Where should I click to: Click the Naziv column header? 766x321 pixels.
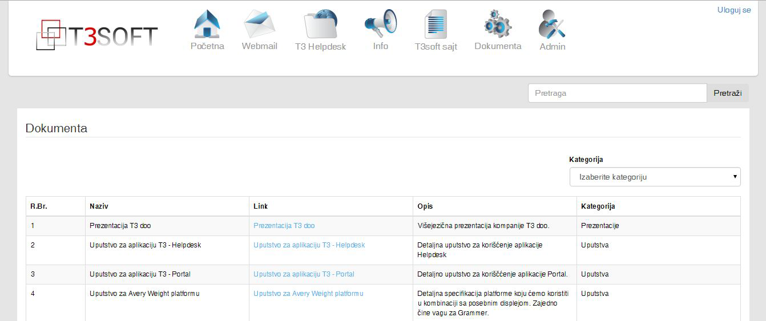click(x=99, y=206)
